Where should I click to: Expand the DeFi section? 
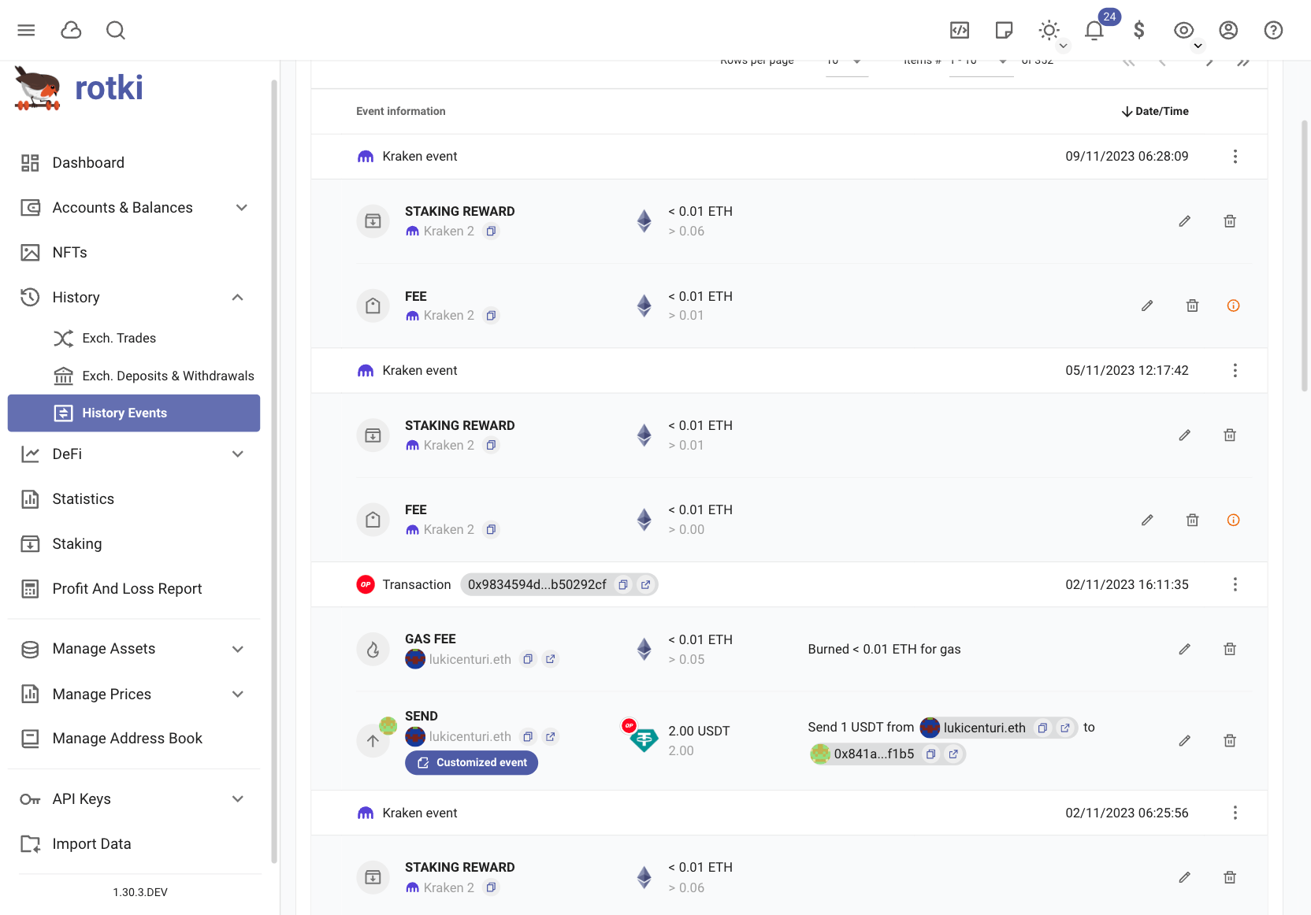tap(134, 454)
